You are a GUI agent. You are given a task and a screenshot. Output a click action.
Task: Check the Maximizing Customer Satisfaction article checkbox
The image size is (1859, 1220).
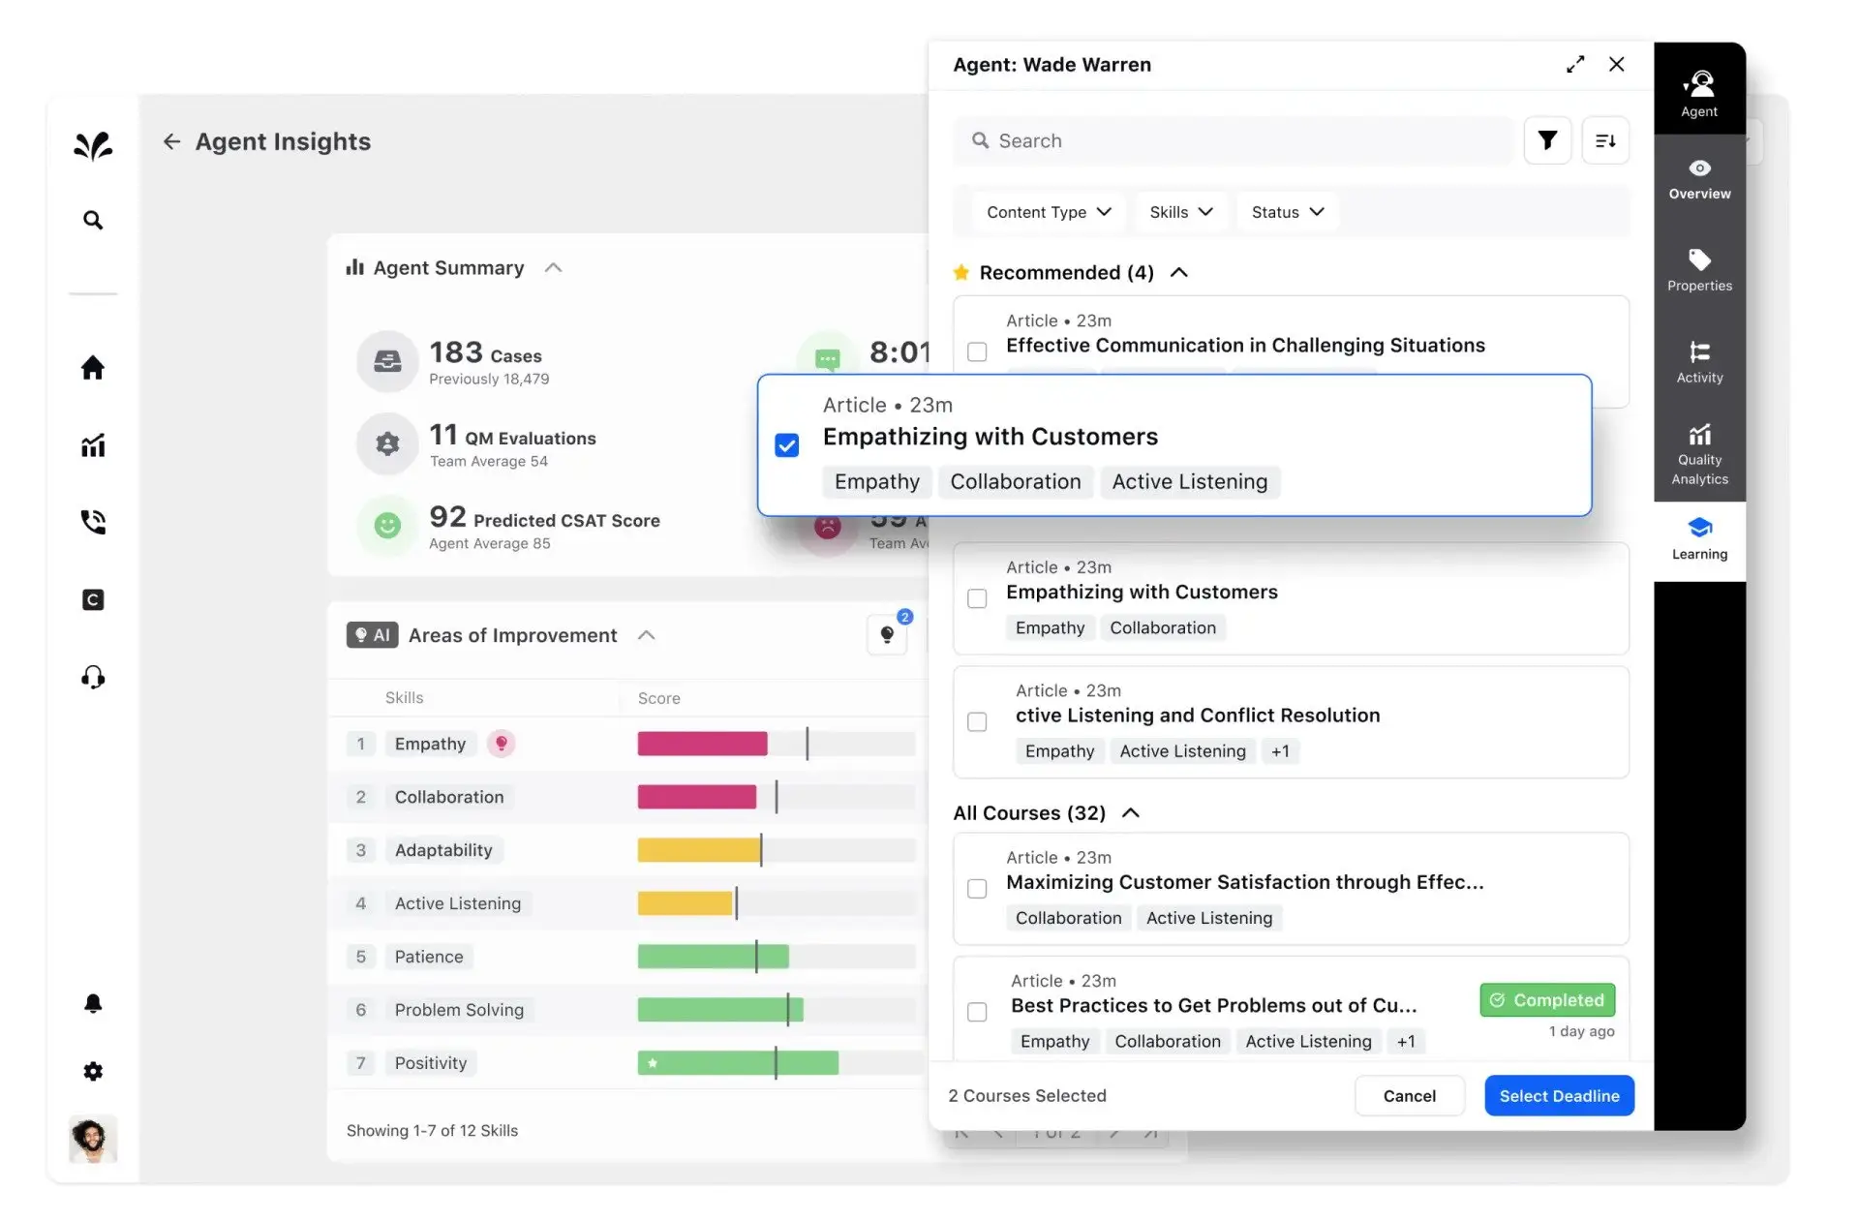coord(976,889)
